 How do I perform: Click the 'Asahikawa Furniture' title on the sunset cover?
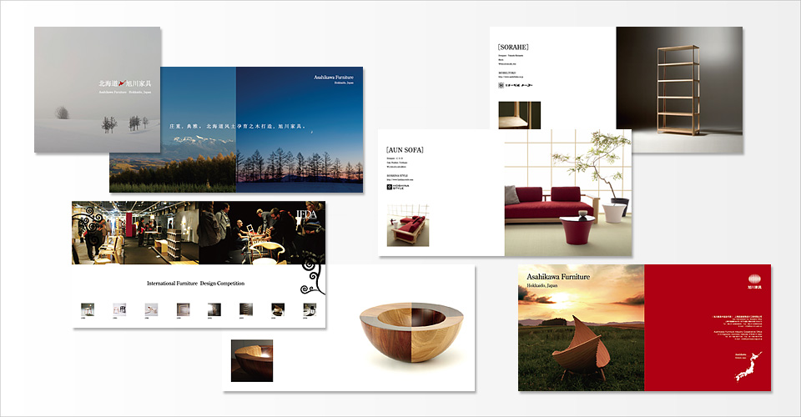[x=558, y=277]
